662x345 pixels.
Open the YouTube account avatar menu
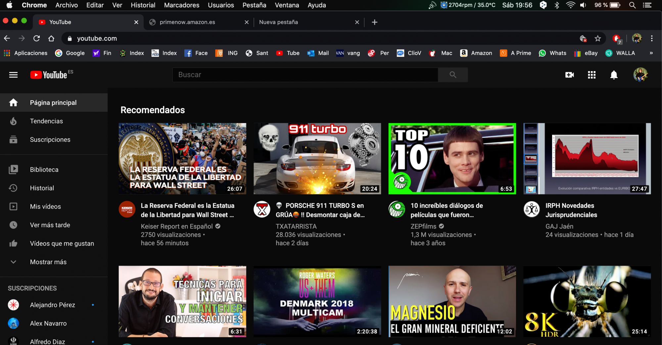pos(640,75)
